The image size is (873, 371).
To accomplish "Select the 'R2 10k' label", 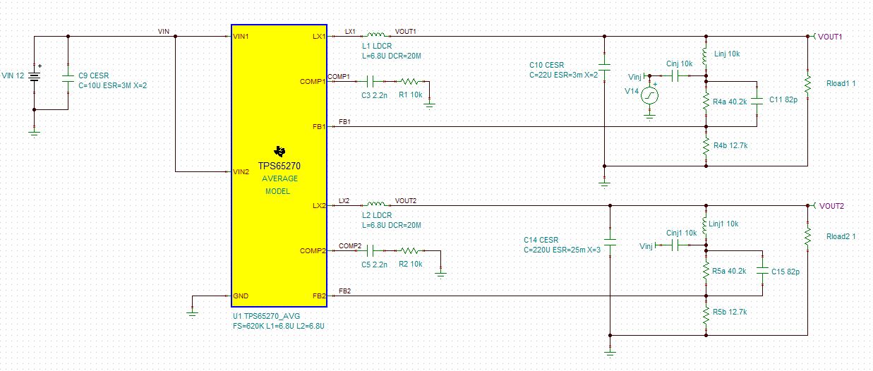I will [x=410, y=264].
